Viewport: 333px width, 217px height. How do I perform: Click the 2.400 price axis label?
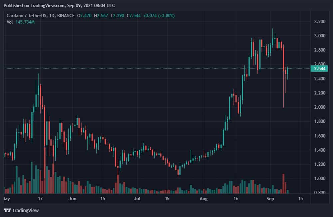(x=320, y=79)
